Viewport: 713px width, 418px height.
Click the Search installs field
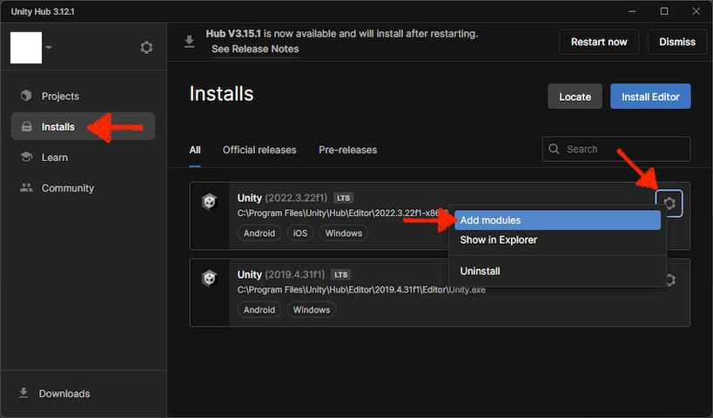tap(624, 149)
